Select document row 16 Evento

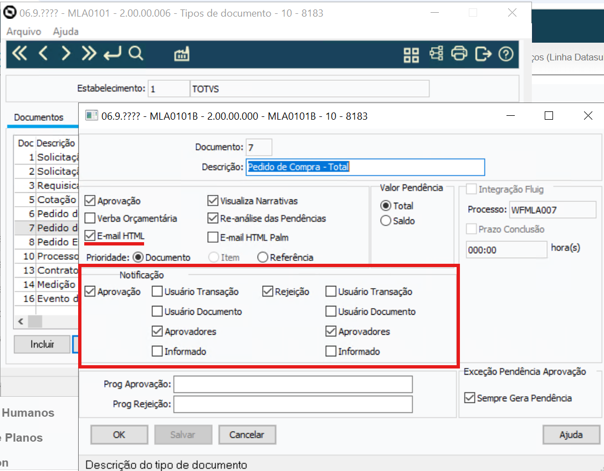[46, 299]
